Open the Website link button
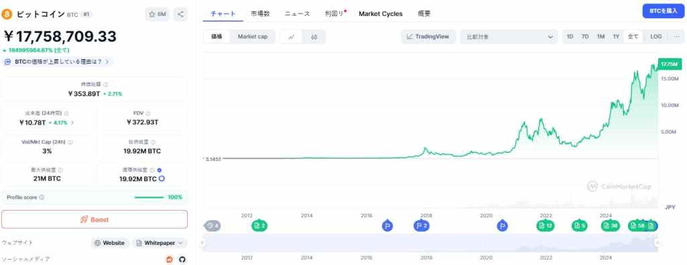 [x=110, y=243]
